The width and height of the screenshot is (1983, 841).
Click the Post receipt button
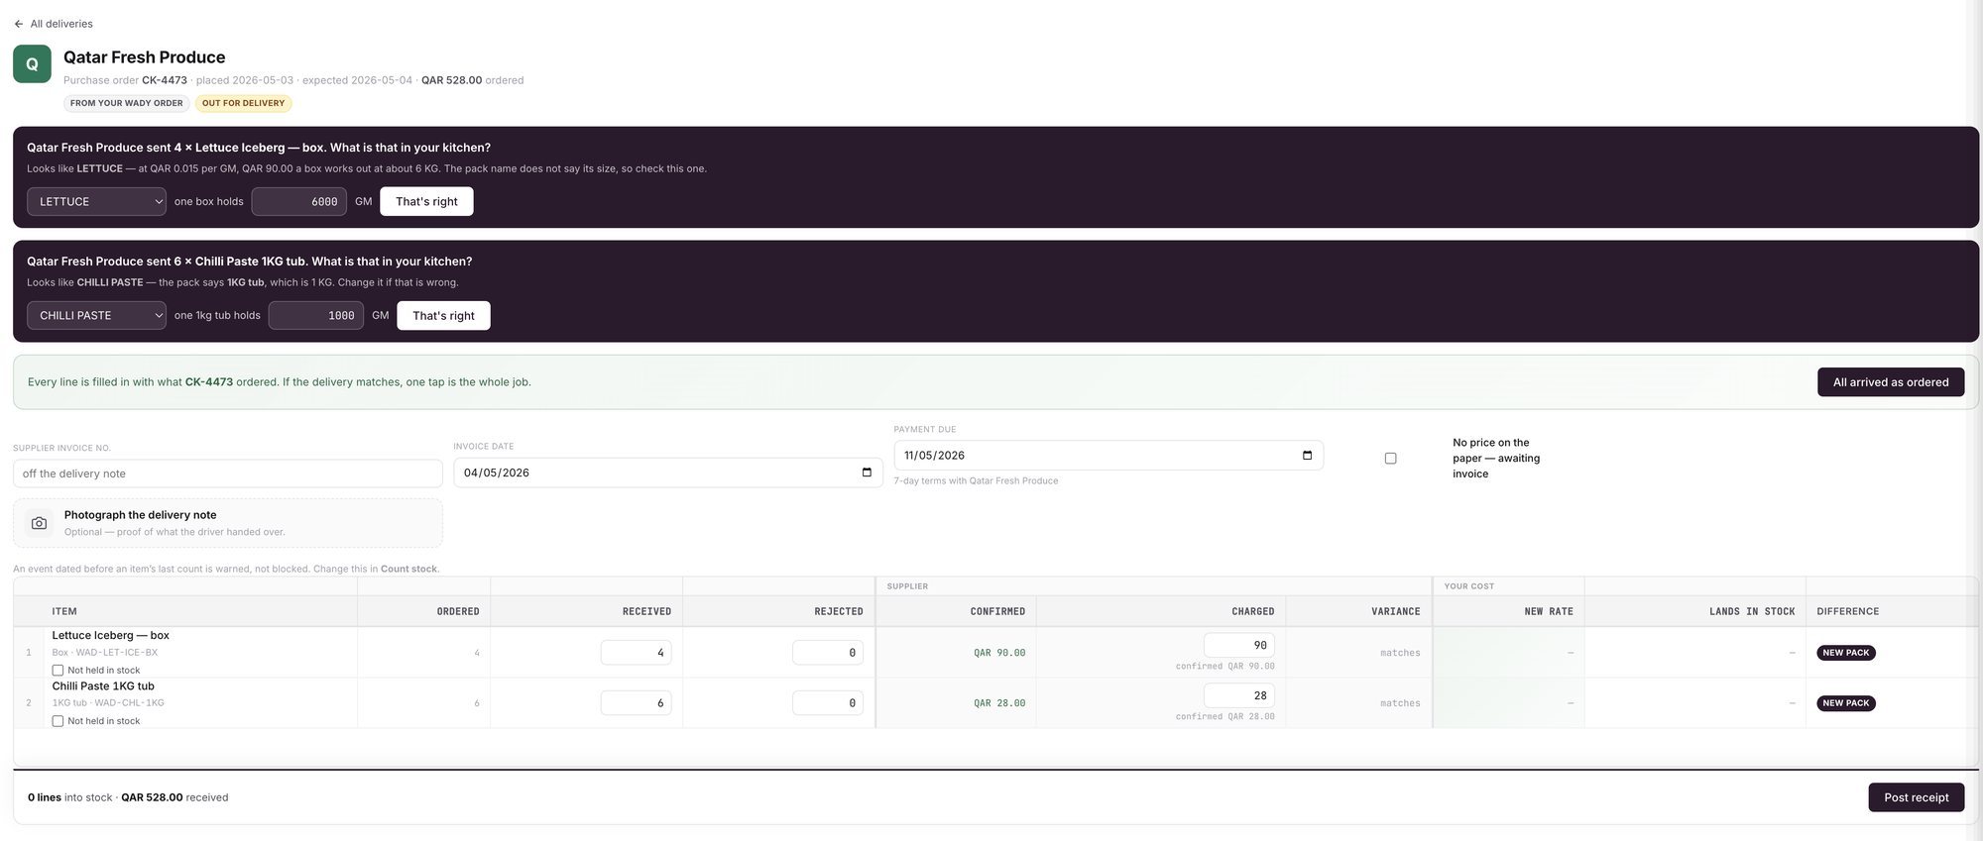[1916, 797]
